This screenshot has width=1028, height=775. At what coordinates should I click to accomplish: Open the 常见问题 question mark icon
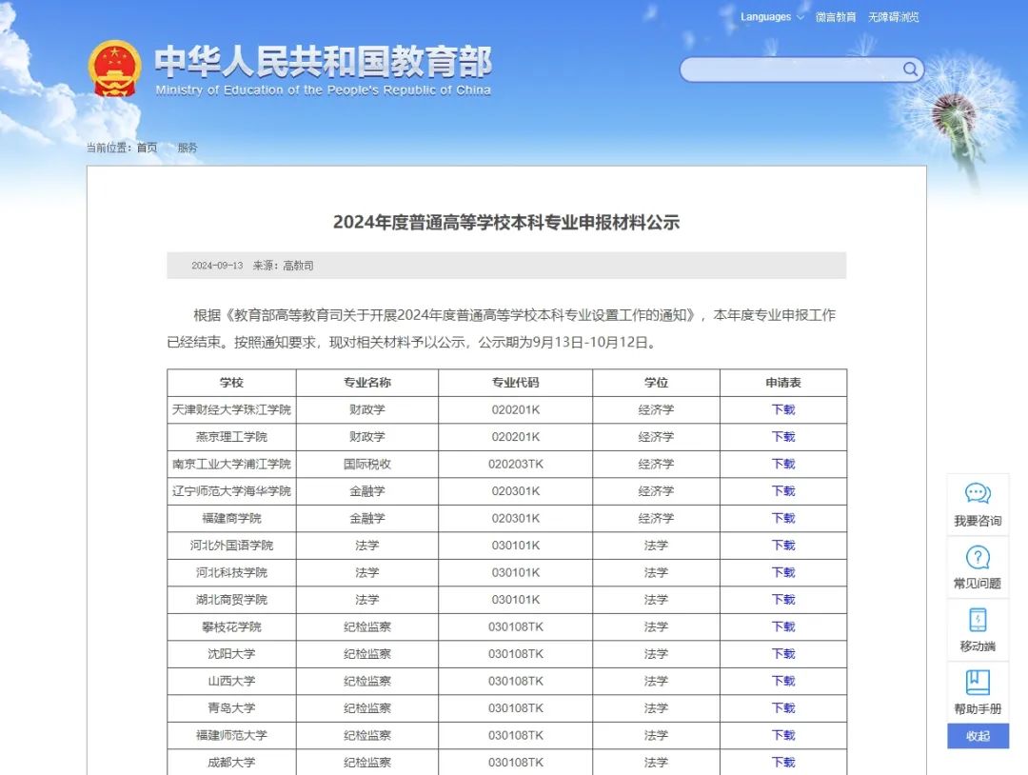(978, 557)
